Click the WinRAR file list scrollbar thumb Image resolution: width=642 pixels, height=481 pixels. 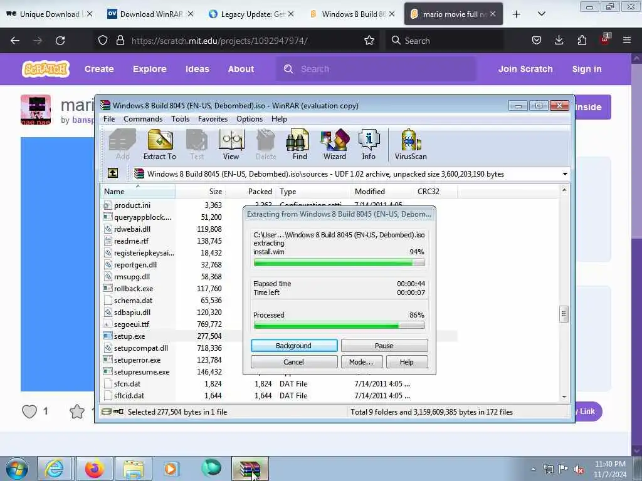tap(564, 314)
